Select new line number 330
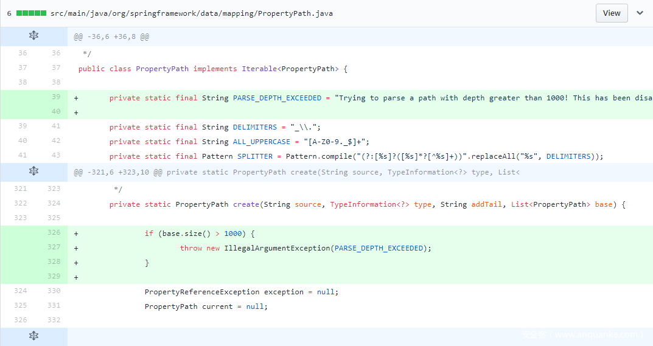The height and width of the screenshot is (346, 653). point(54,291)
